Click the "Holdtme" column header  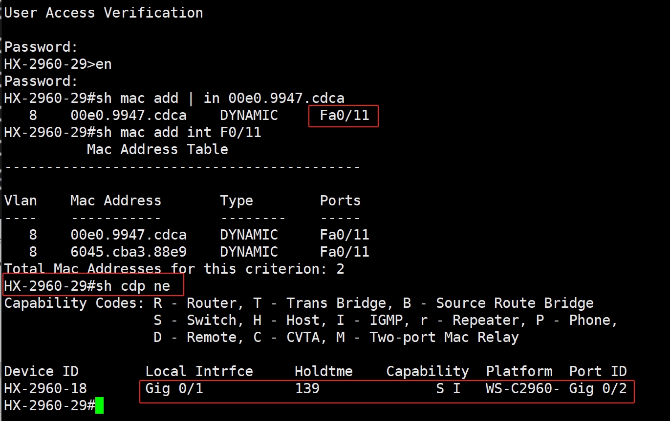click(x=324, y=371)
